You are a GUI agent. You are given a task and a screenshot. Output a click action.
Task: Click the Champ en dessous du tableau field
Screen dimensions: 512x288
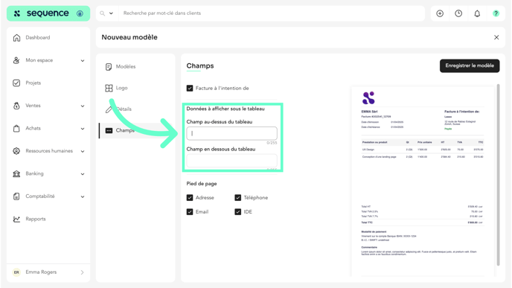coord(232,161)
